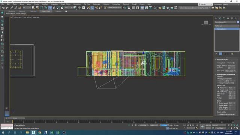Open the Sign In dropdown
Screen dimensions: 240x135
pos(205,4)
